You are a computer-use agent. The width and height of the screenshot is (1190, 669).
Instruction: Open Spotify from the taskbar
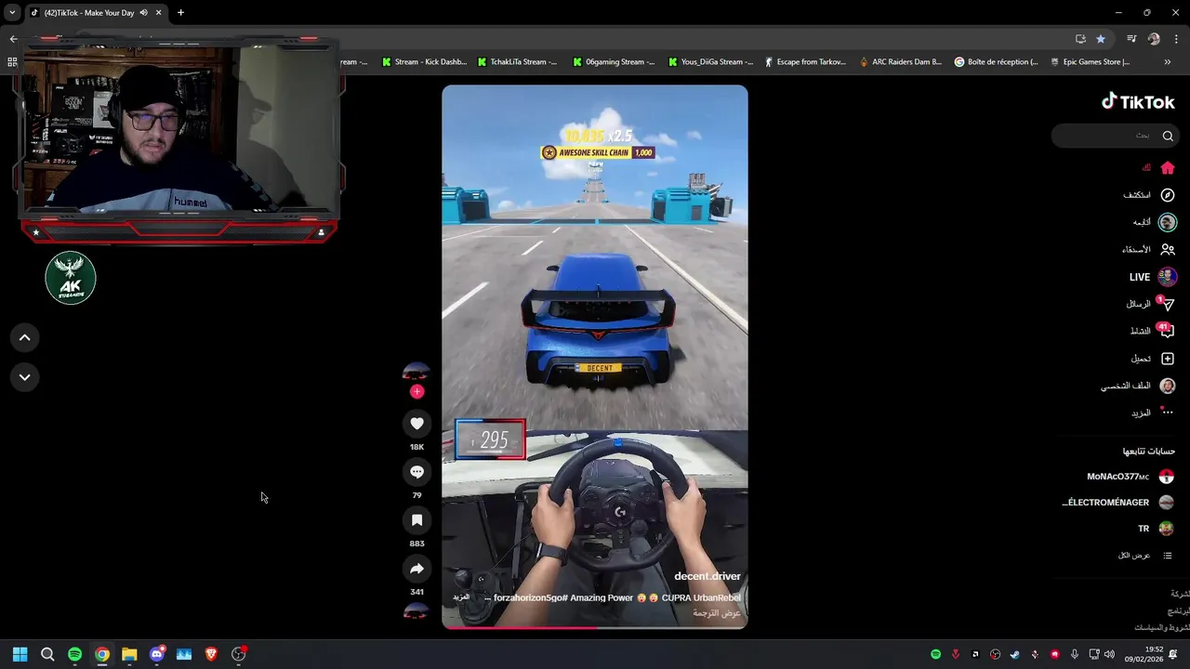point(74,654)
